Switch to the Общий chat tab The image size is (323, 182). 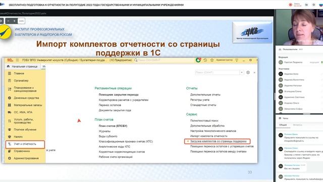(283, 125)
